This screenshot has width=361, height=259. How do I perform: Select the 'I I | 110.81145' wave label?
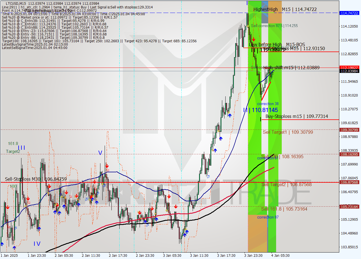[x=261, y=110]
